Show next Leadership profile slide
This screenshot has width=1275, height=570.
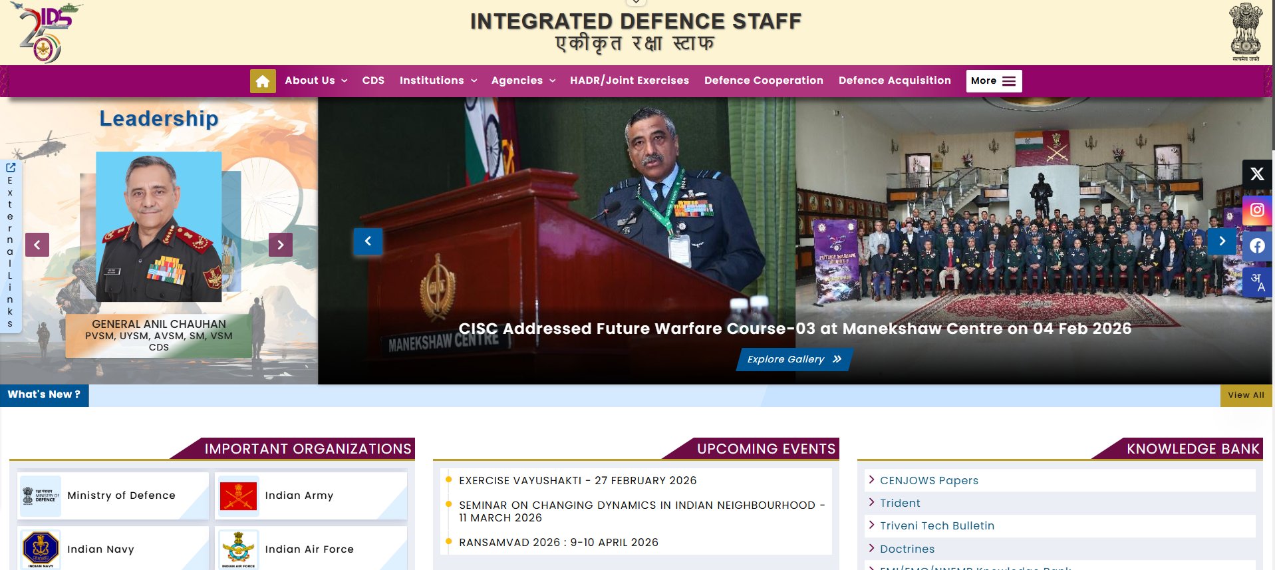[281, 245]
